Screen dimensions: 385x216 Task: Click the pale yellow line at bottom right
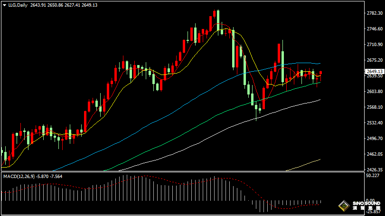click(x=303, y=165)
